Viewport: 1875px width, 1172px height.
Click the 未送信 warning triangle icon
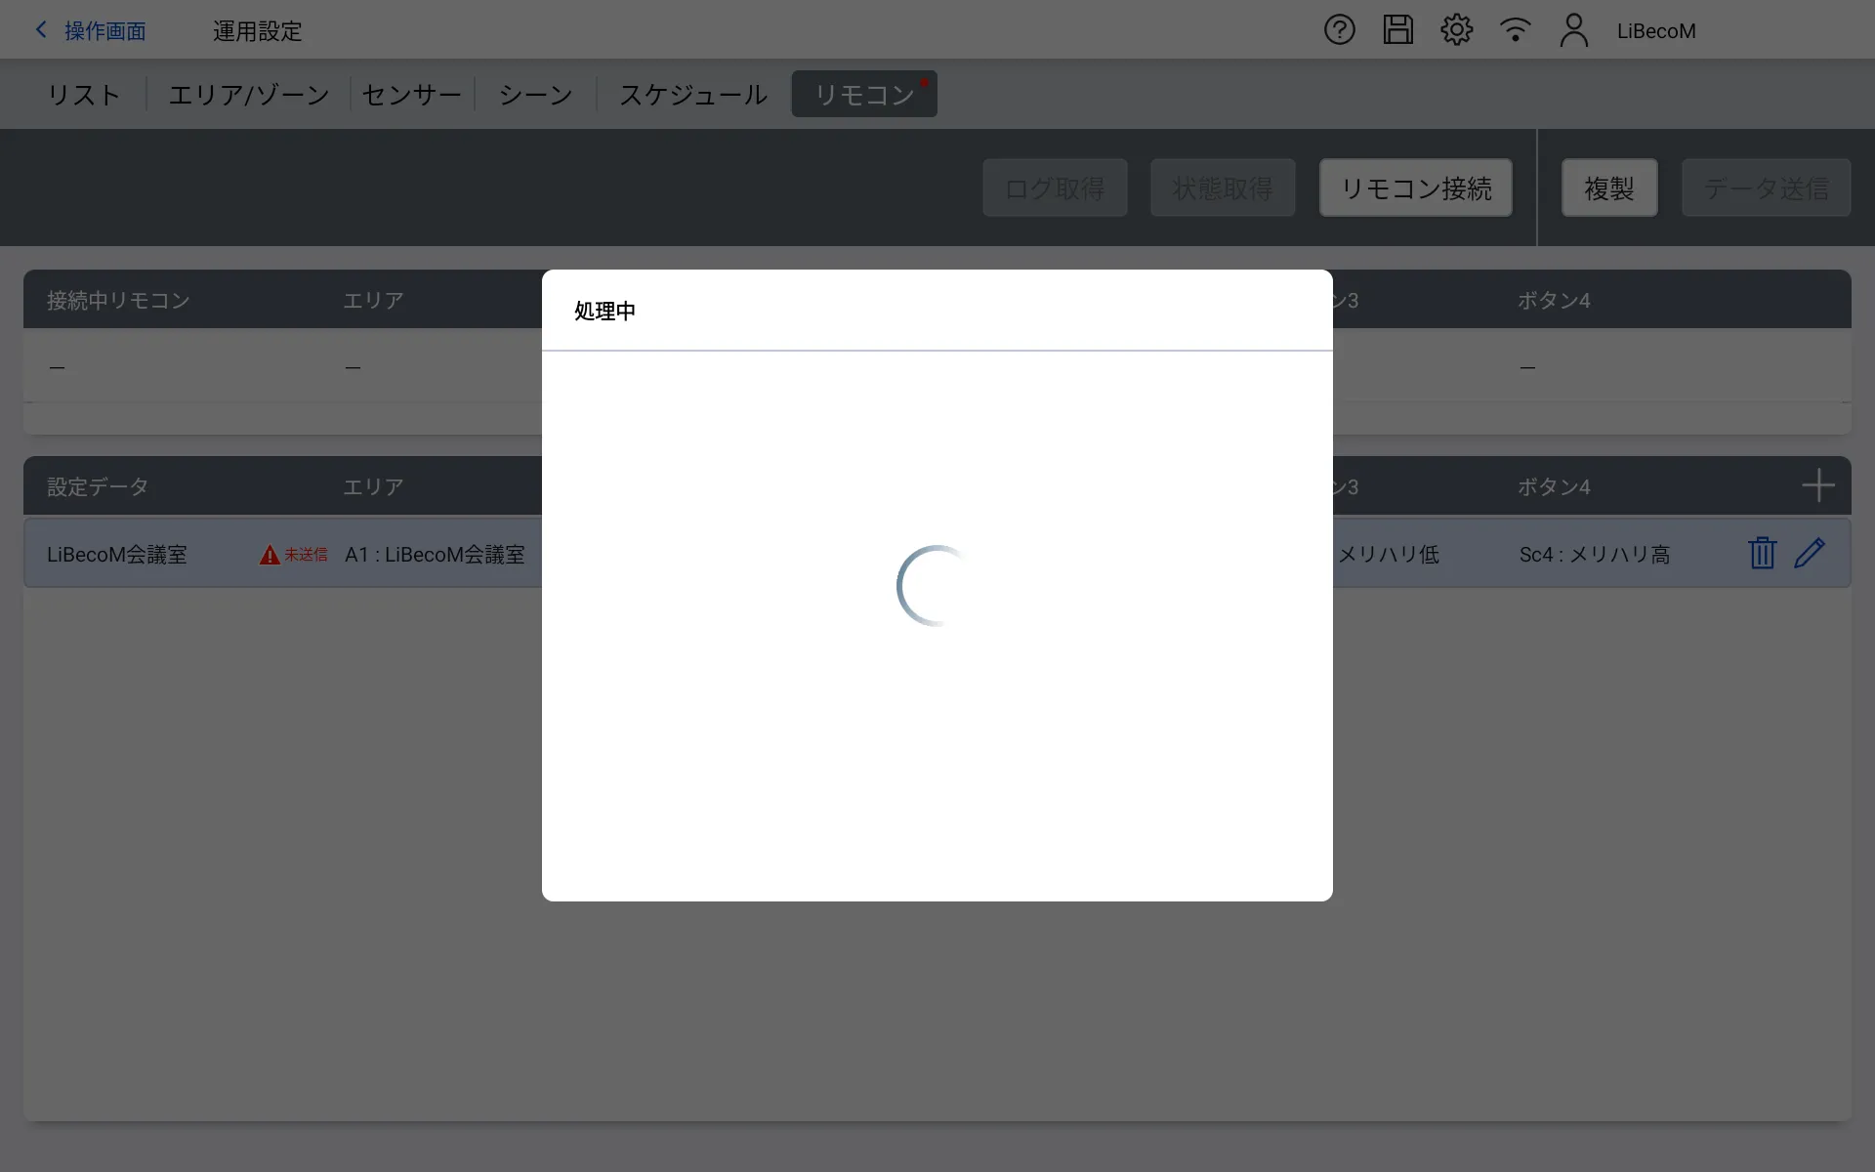tap(270, 555)
